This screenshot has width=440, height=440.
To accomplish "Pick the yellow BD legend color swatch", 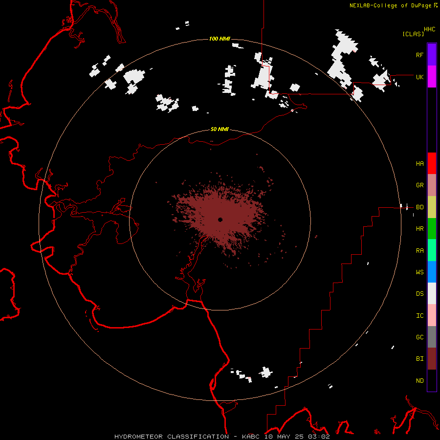I will (432, 207).
